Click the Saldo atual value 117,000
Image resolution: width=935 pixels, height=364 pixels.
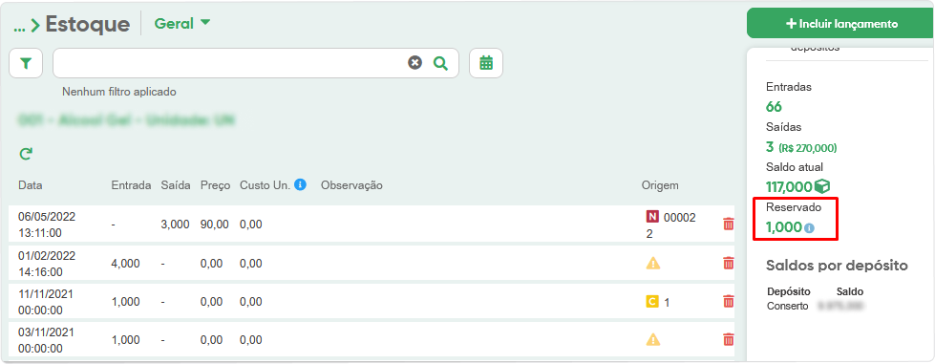click(x=790, y=187)
